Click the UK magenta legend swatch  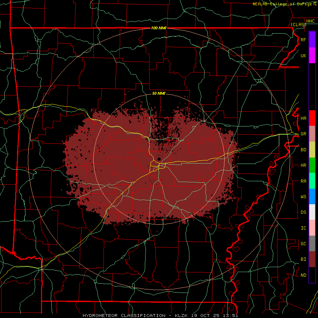pos(312,55)
